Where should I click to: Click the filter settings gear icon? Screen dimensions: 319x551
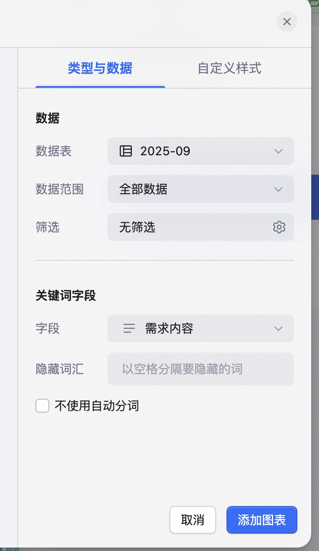point(279,227)
